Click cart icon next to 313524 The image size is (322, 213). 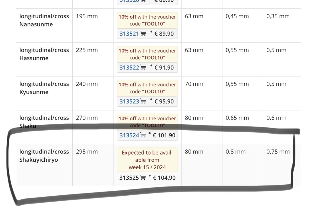click(x=143, y=135)
